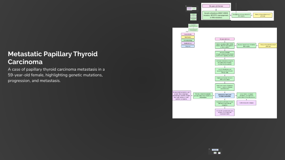Click the green Pathophysiology legend box
Image resolution: width=285 pixels, height=160 pixels.
tap(188, 40)
